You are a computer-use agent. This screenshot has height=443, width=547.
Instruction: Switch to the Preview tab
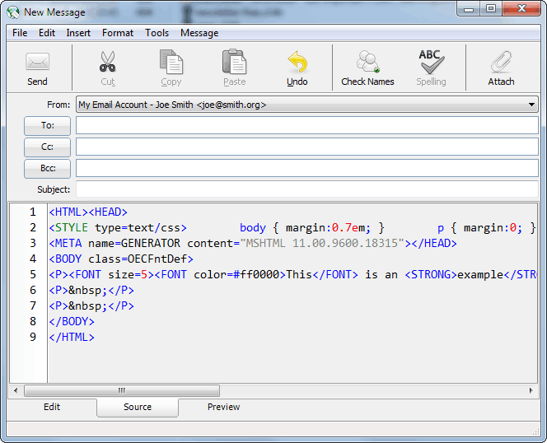coord(223,407)
